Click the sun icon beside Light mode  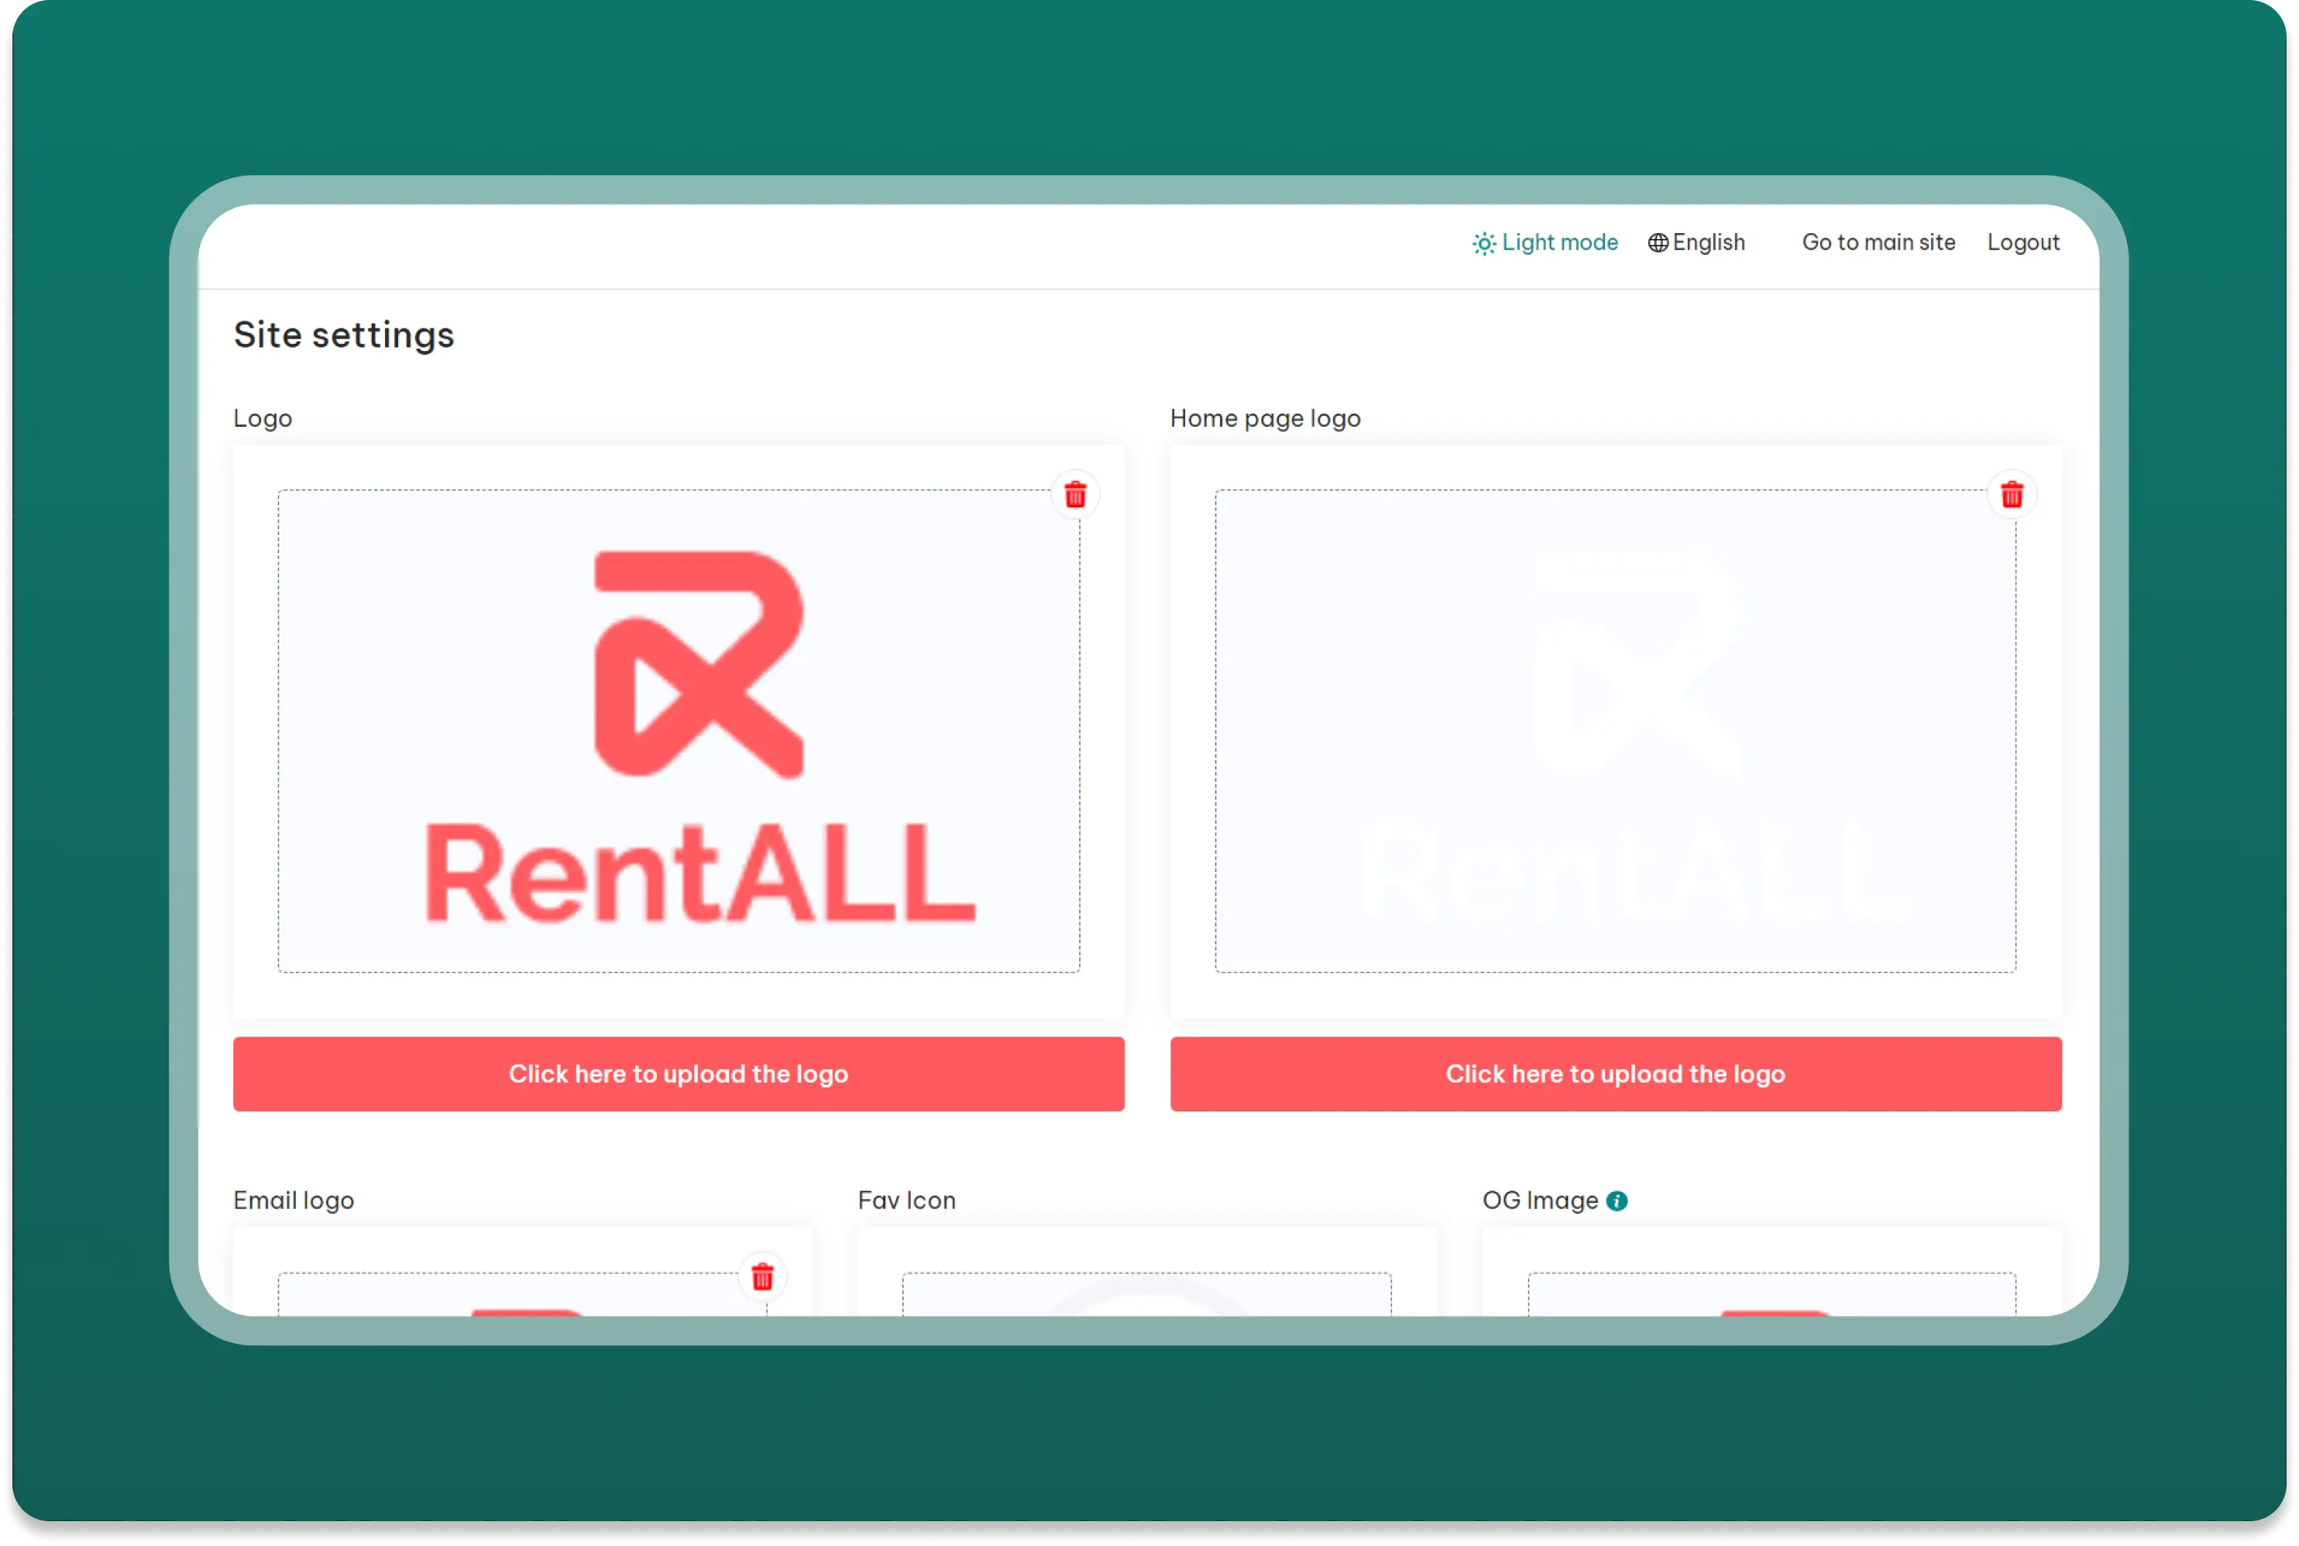[1483, 243]
